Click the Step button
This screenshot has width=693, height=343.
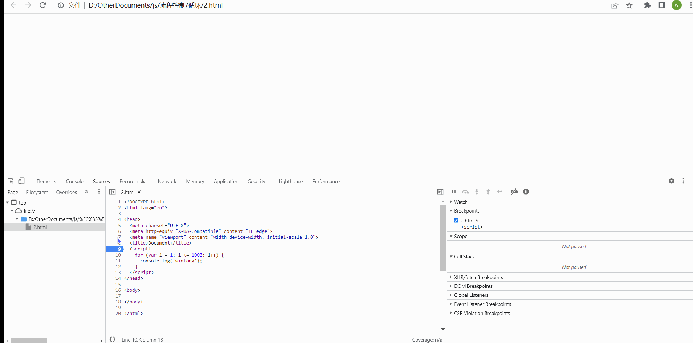499,192
